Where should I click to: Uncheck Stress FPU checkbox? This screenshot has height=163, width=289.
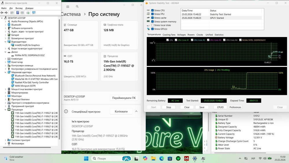(x=152, y=14)
